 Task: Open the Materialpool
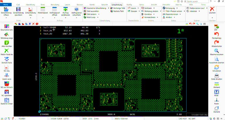pos(43,11)
